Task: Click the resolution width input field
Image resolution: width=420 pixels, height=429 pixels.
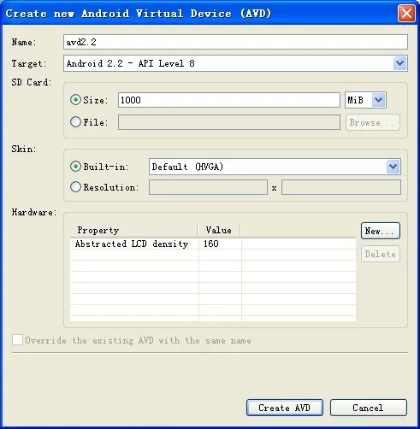Action: pyautogui.click(x=208, y=187)
